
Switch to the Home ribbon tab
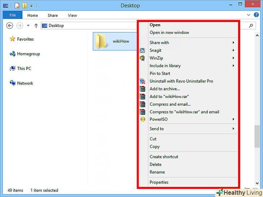[x=33, y=16]
